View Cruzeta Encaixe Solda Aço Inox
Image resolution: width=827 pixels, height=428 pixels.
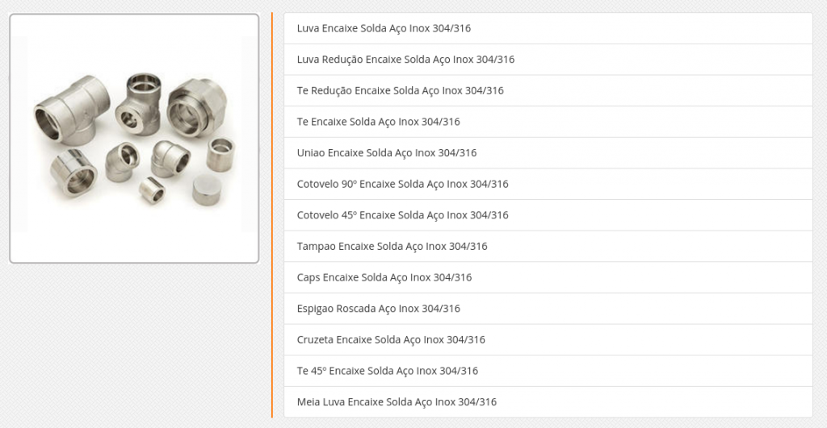pos(391,339)
